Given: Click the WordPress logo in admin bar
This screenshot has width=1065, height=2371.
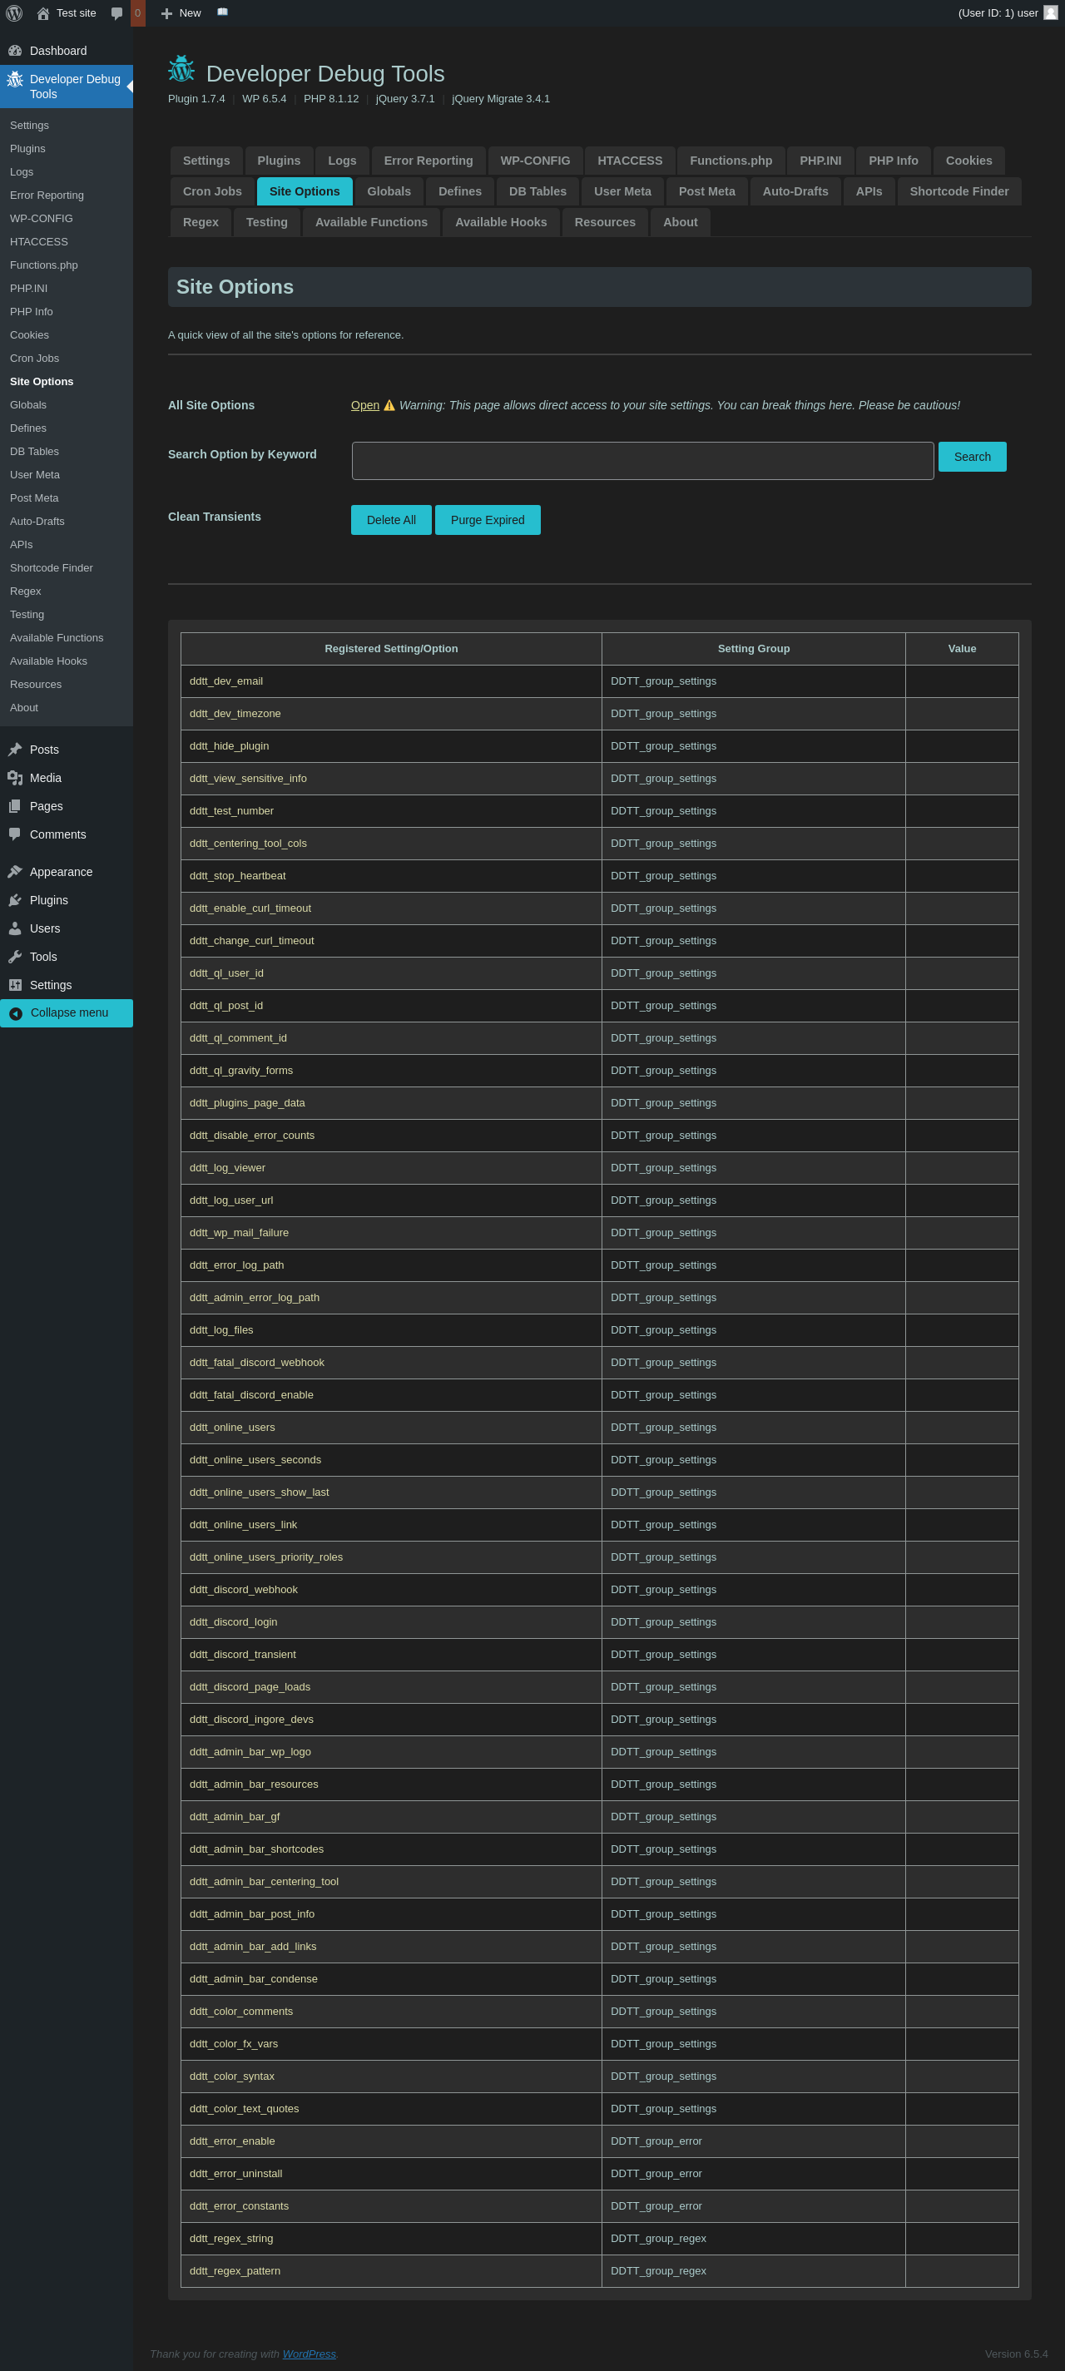Looking at the screenshot, I should coord(14,12).
